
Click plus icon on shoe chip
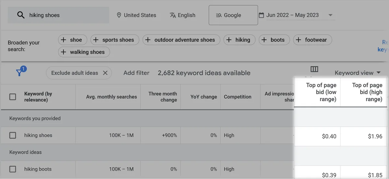64,40
